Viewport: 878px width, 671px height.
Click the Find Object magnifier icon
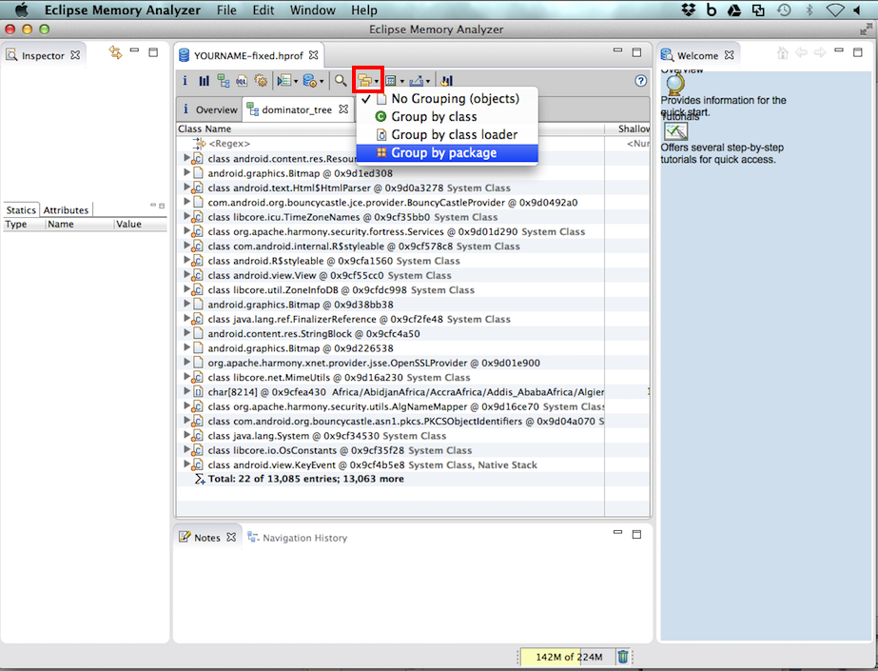click(341, 81)
